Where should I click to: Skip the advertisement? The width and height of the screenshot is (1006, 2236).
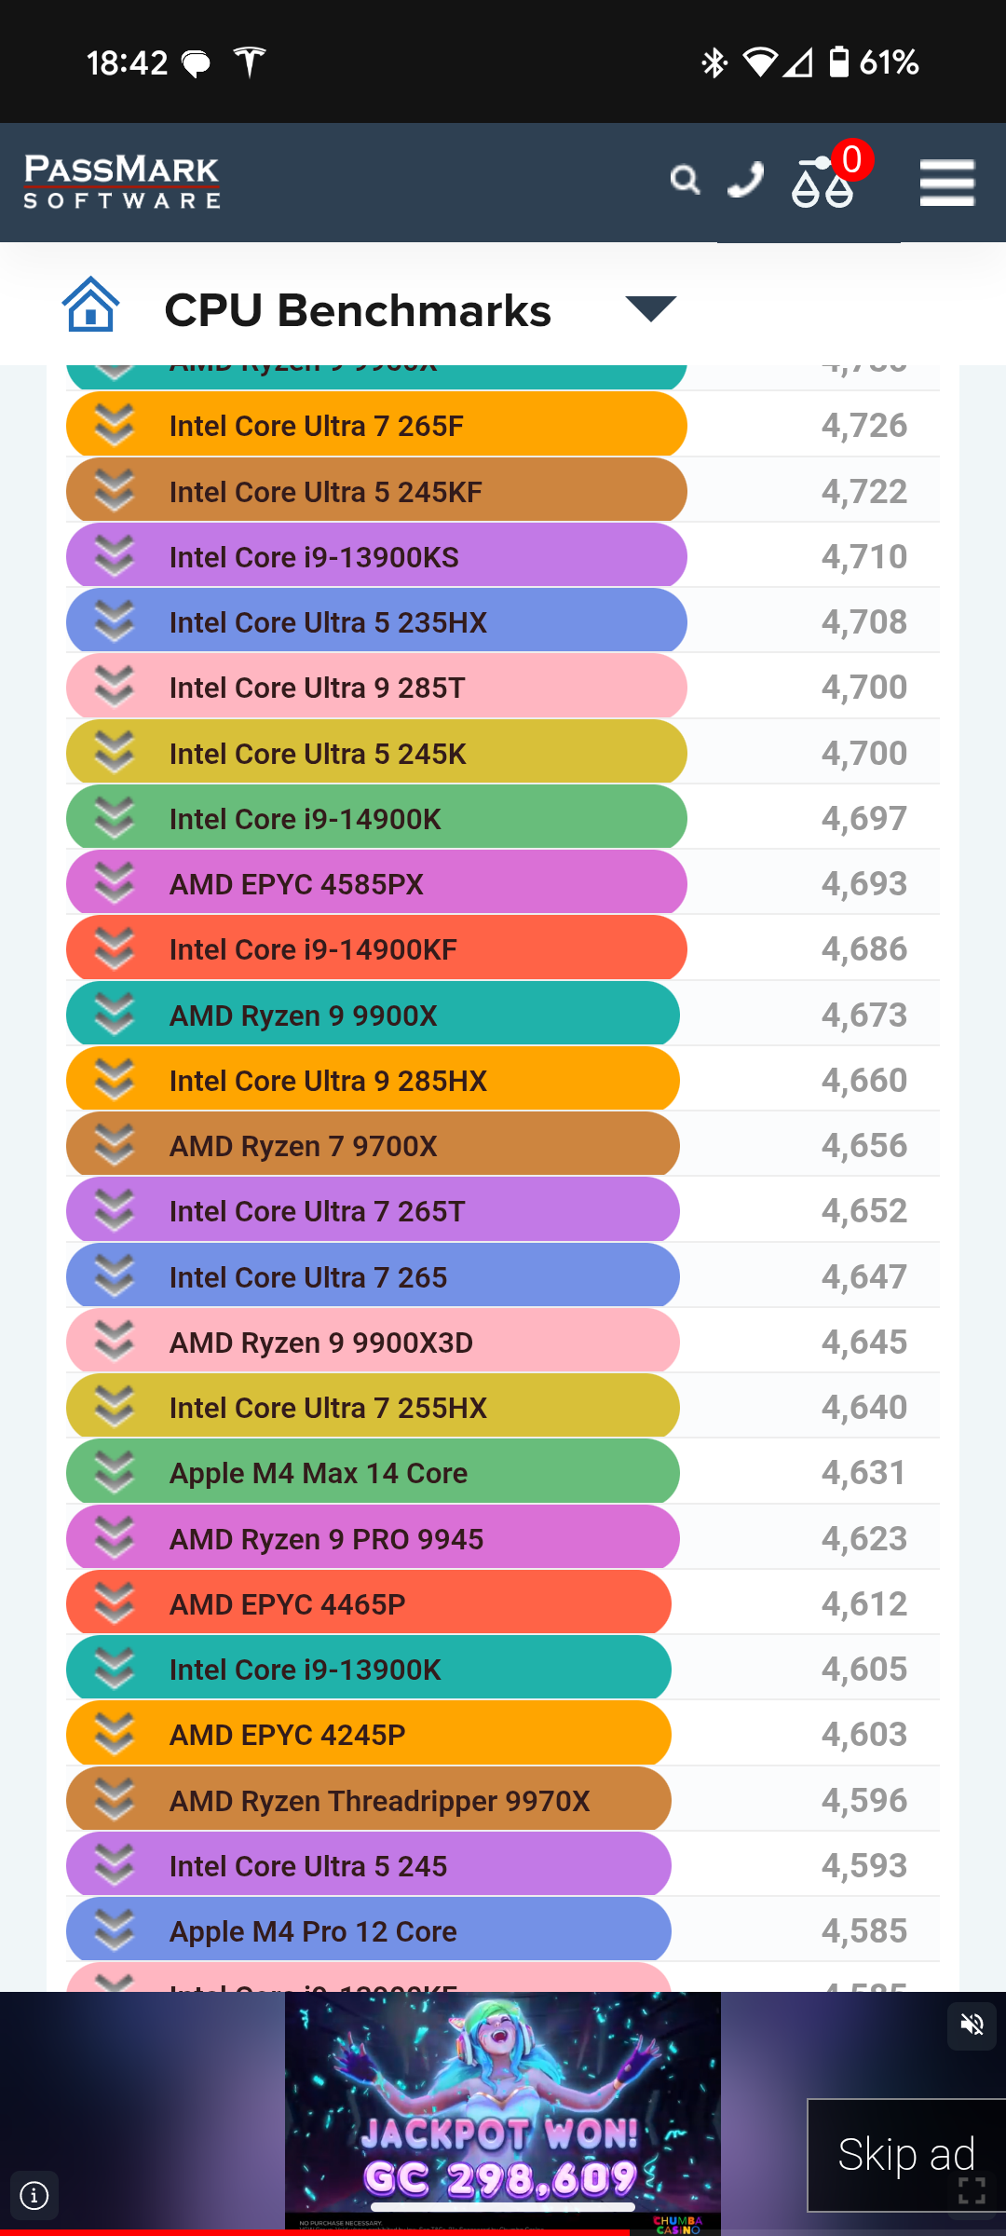click(905, 2154)
